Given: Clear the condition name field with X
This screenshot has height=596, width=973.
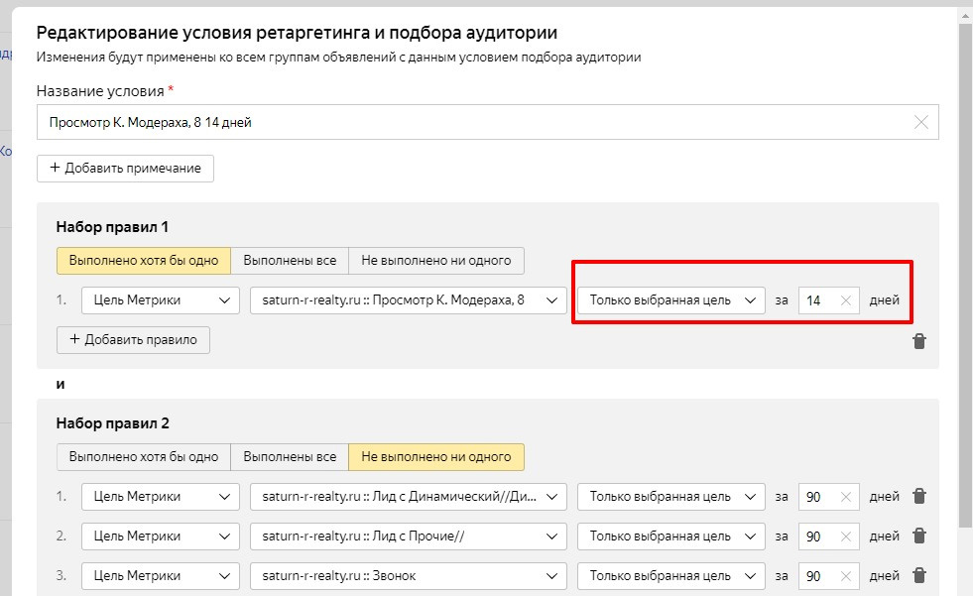Looking at the screenshot, I should click(920, 122).
